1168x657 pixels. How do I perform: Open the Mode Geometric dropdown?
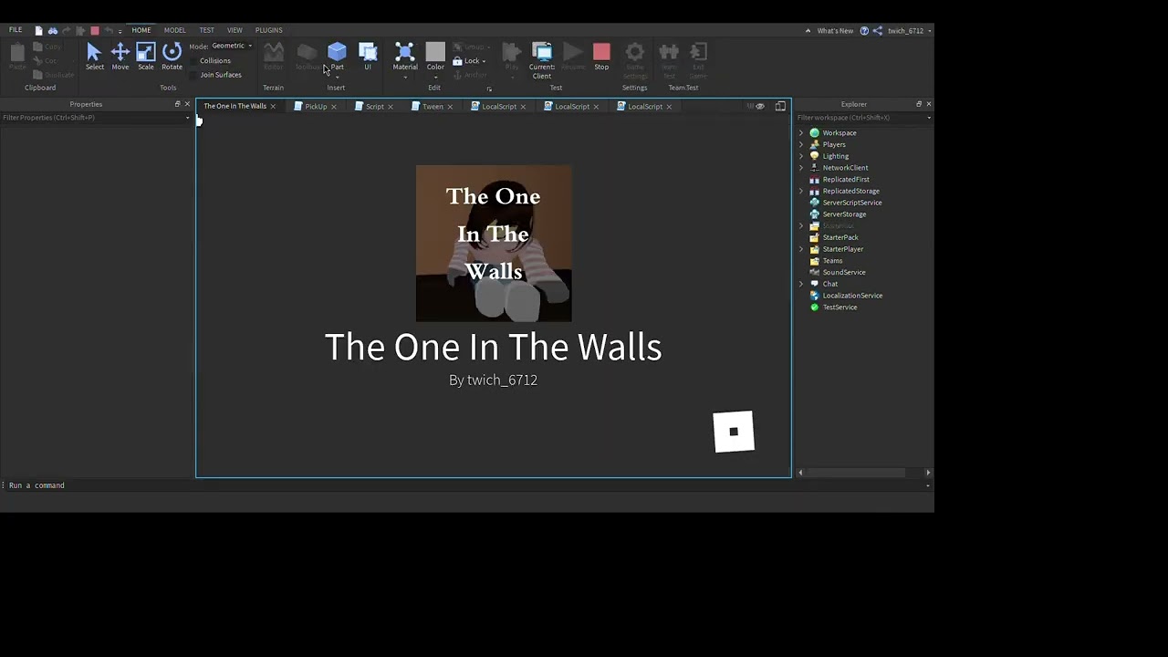point(232,46)
